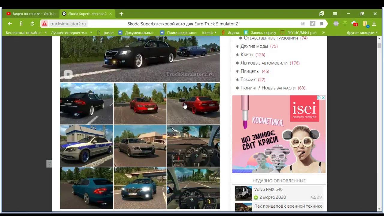Image resolution: width=384 pixels, height=216 pixels.
Task: Open 'Запись к врачу' bookmark
Action: [260, 32]
